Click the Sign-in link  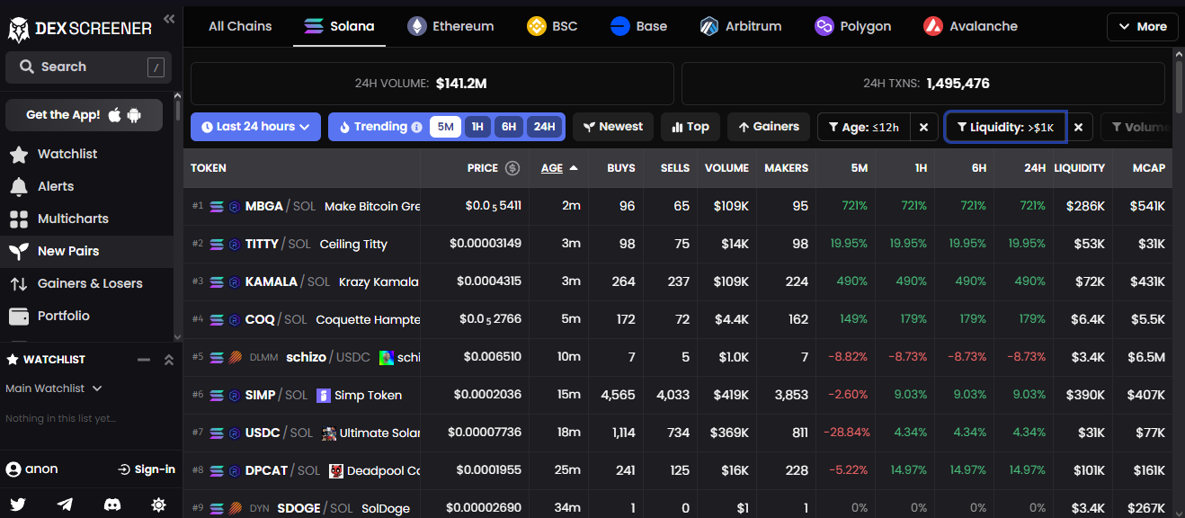click(147, 469)
